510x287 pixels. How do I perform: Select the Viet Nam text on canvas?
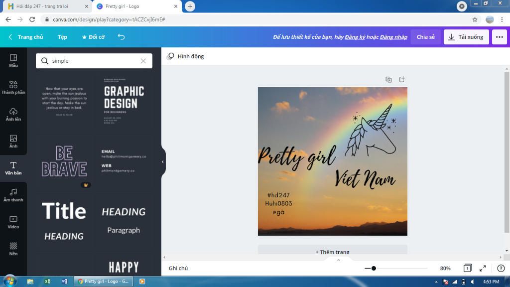click(365, 179)
